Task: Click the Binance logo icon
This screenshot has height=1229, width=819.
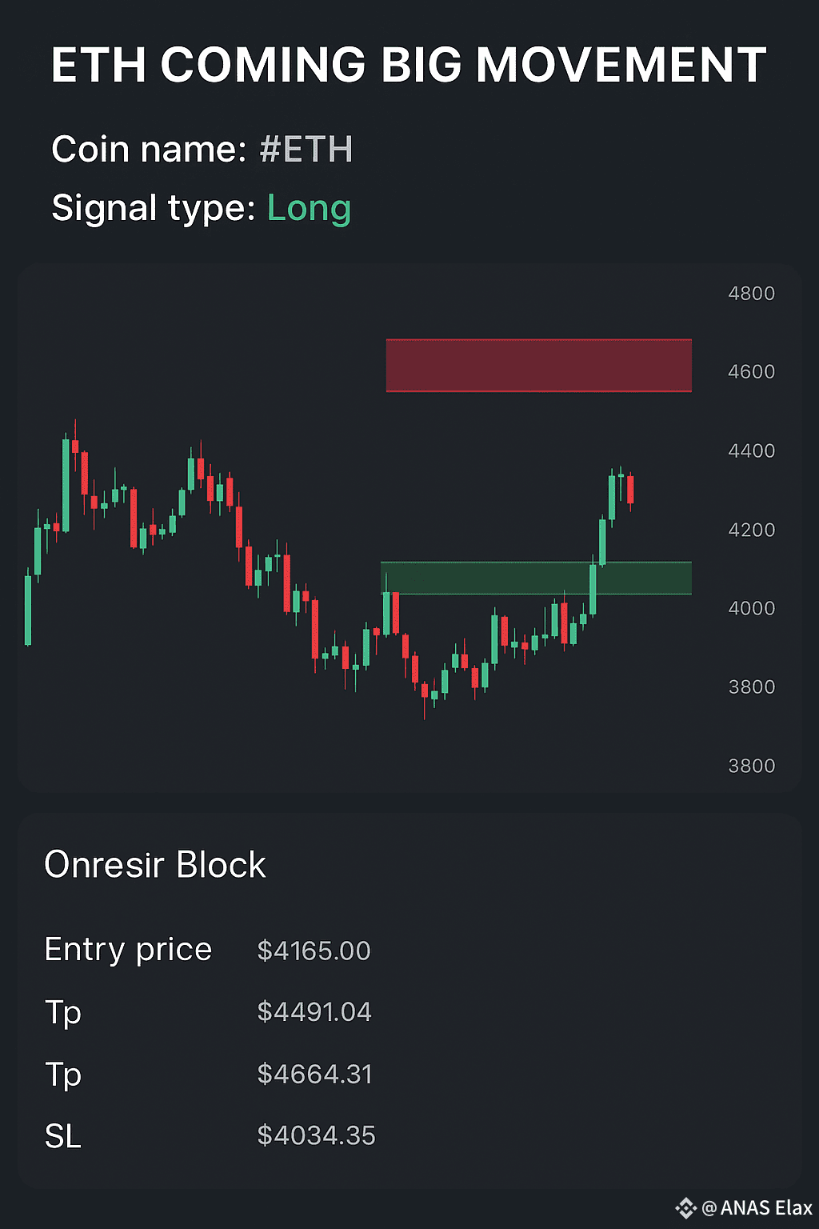Action: click(x=685, y=1207)
